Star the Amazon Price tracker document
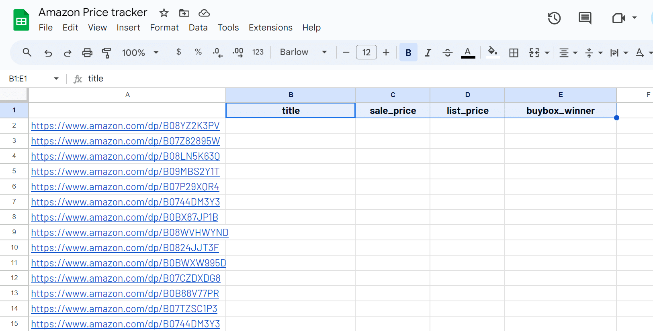 click(x=164, y=13)
